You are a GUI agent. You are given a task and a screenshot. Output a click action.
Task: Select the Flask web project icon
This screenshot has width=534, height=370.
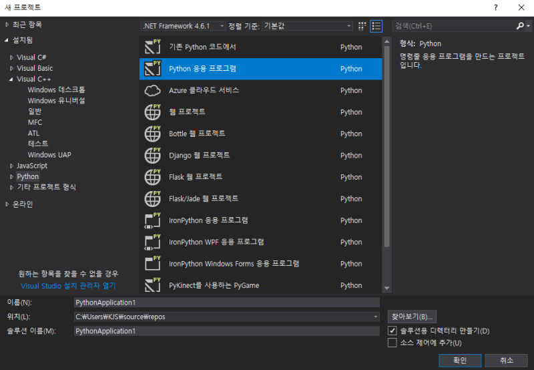click(x=153, y=177)
